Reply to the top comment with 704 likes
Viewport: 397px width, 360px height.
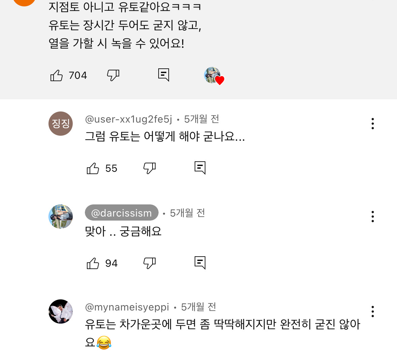164,75
